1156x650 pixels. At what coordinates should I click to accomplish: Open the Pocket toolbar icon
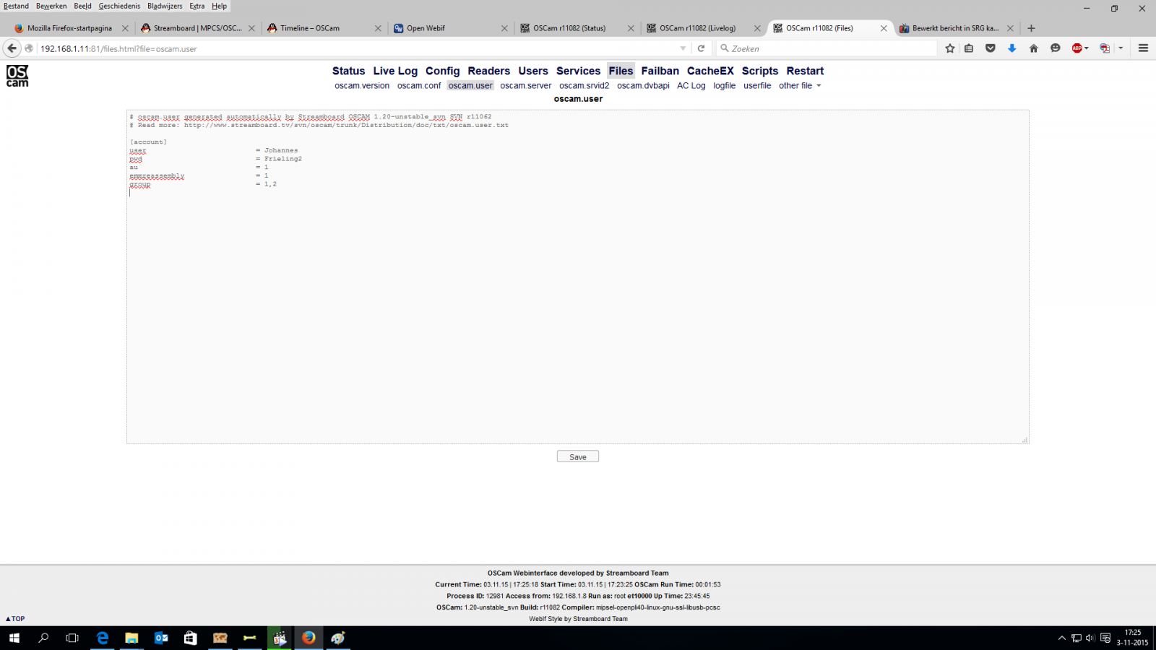pyautogui.click(x=991, y=48)
